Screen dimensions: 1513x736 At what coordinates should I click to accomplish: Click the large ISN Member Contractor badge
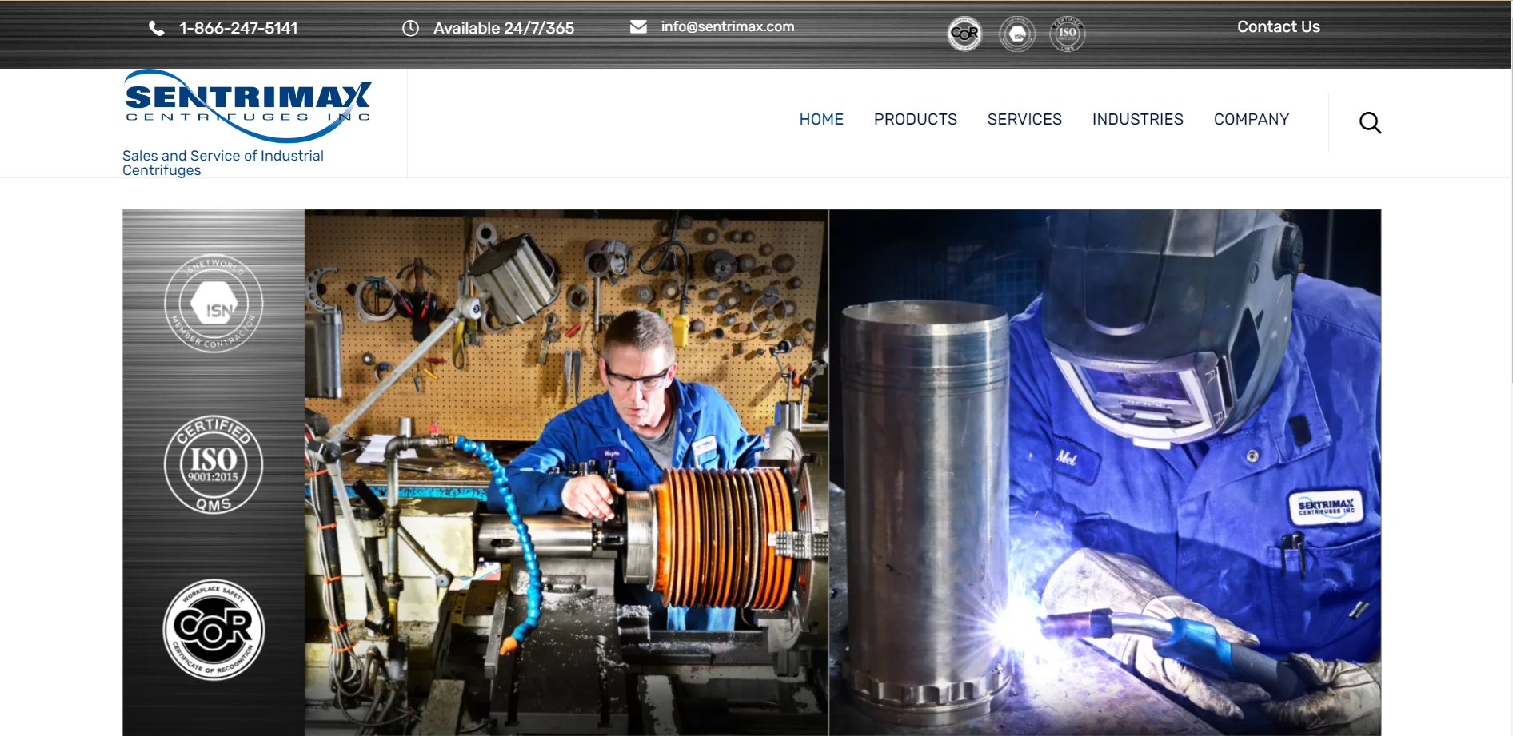[214, 304]
